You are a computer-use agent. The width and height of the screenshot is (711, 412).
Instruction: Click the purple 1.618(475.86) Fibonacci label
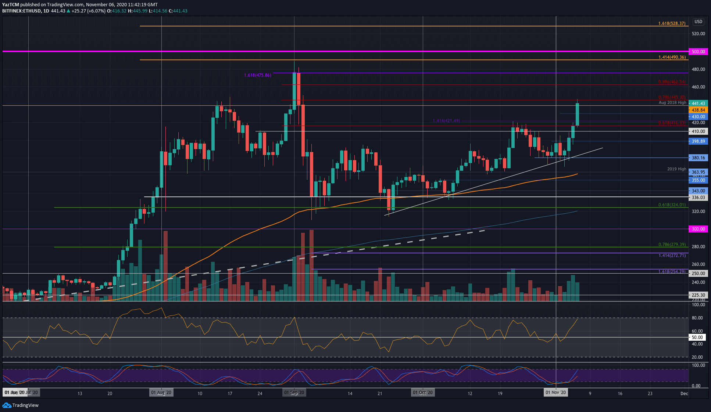[x=258, y=75]
